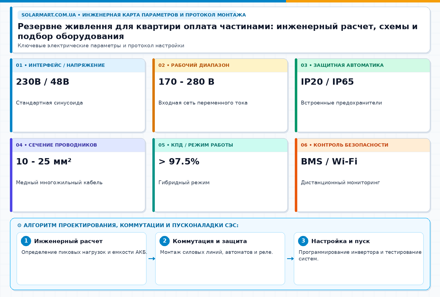The width and height of the screenshot is (440, 297).
Task: Click the value '170 - 280 В'
Action: coord(186,82)
